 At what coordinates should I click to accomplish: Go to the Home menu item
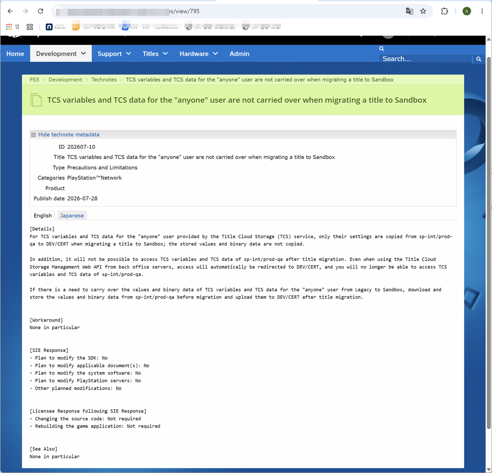[x=15, y=54]
